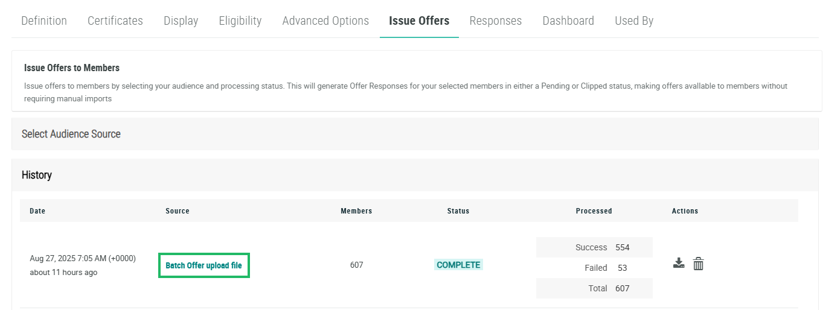Select the Eligibility tab

[240, 21]
